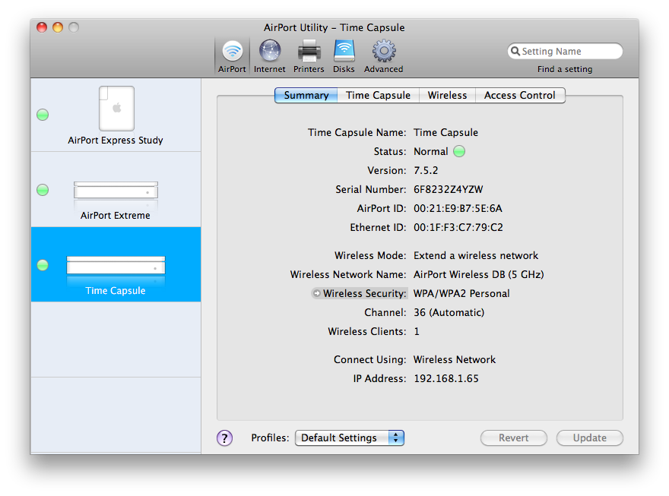Click AirPort Wireless DB (5 GHz) text
The height and width of the screenshot is (496, 669).
point(479,274)
